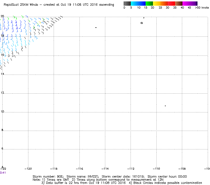Click the magenta 40-45 knots color band
Screen dimensions: 210x185
click(189, 3)
